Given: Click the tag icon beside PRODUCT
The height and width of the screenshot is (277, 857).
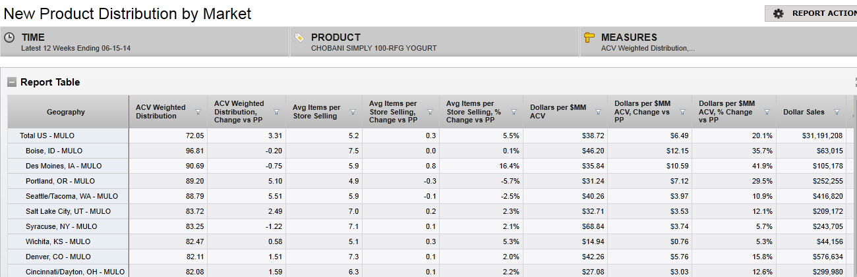Looking at the screenshot, I should click(x=299, y=38).
